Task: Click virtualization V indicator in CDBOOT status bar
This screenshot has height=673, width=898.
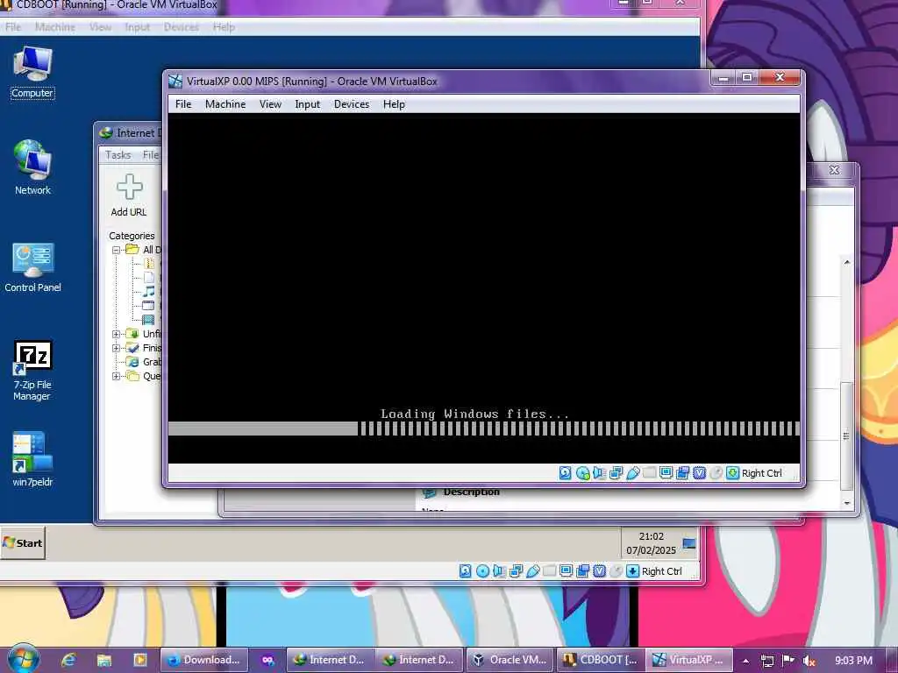Action: (599, 570)
